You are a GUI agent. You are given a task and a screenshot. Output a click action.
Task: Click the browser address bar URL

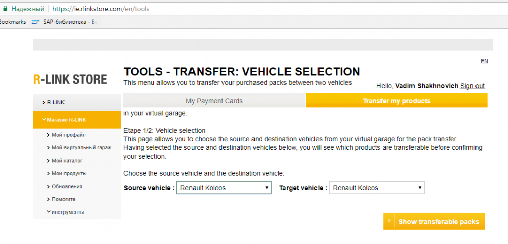coord(101,9)
